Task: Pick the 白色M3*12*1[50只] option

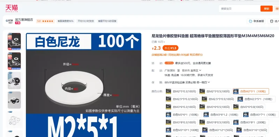Action: pos(218,130)
